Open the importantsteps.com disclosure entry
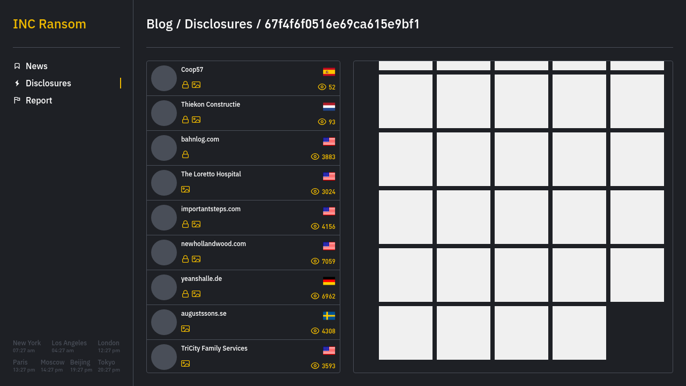The width and height of the screenshot is (686, 386). pyautogui.click(x=243, y=218)
